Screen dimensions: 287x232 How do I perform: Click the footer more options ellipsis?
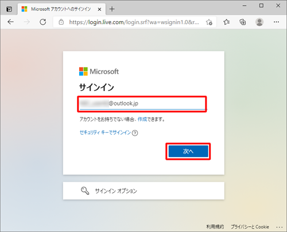tap(280, 227)
